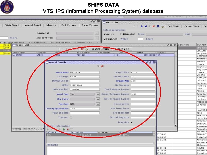Maximize the Vessel List window

pos(171,45)
